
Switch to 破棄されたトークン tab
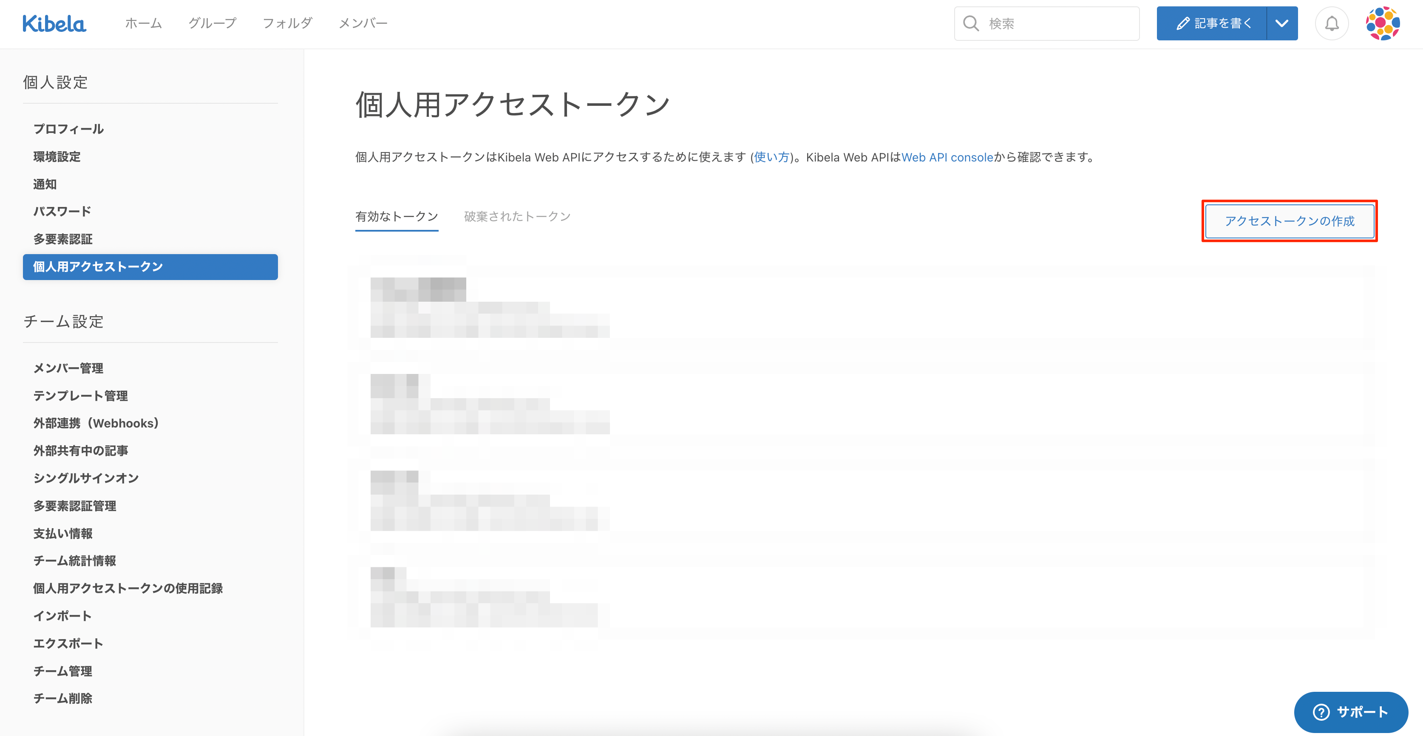(x=517, y=216)
